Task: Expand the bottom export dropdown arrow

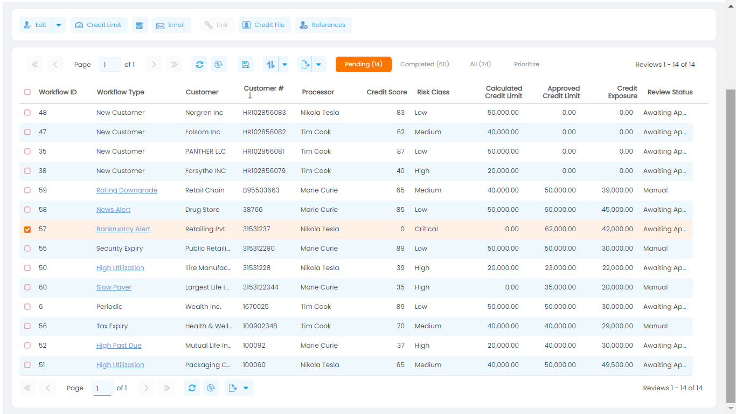Action: point(246,388)
